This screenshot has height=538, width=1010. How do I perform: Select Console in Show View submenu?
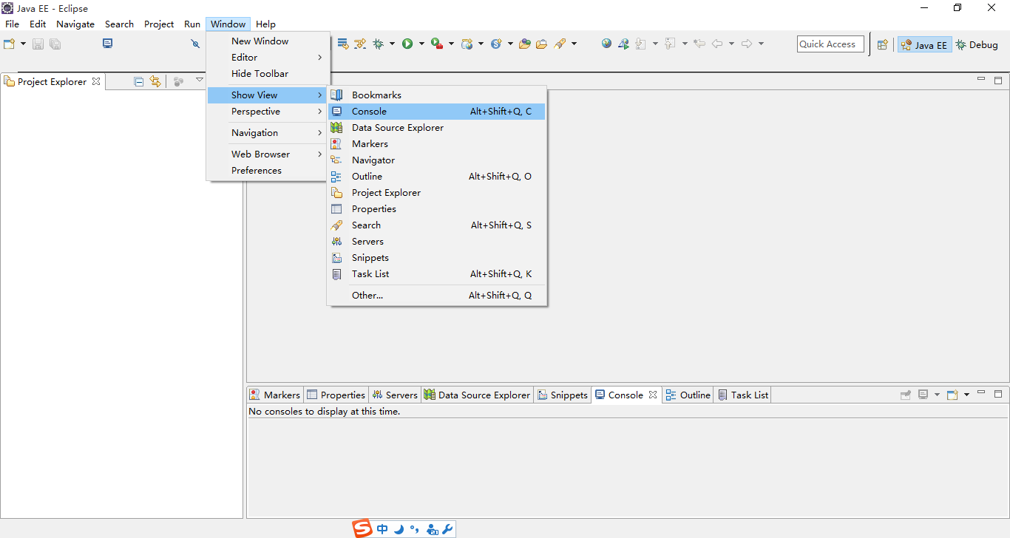pos(436,112)
